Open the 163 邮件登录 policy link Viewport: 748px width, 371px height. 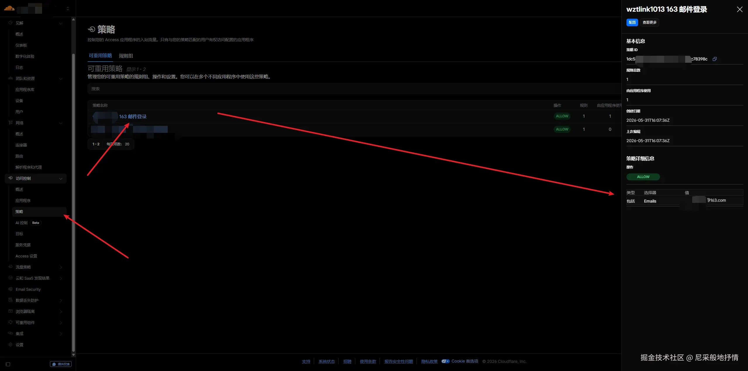tap(133, 116)
